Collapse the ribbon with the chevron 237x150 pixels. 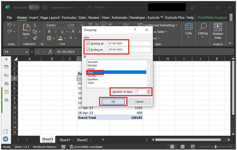(230, 43)
